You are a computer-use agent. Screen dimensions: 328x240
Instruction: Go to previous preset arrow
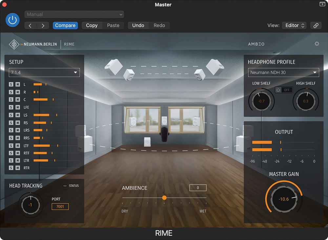coord(31,26)
